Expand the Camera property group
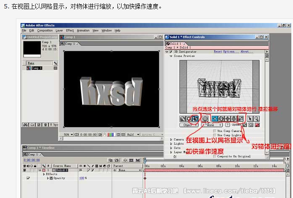This screenshot has width=293, height=198. (x=171, y=139)
